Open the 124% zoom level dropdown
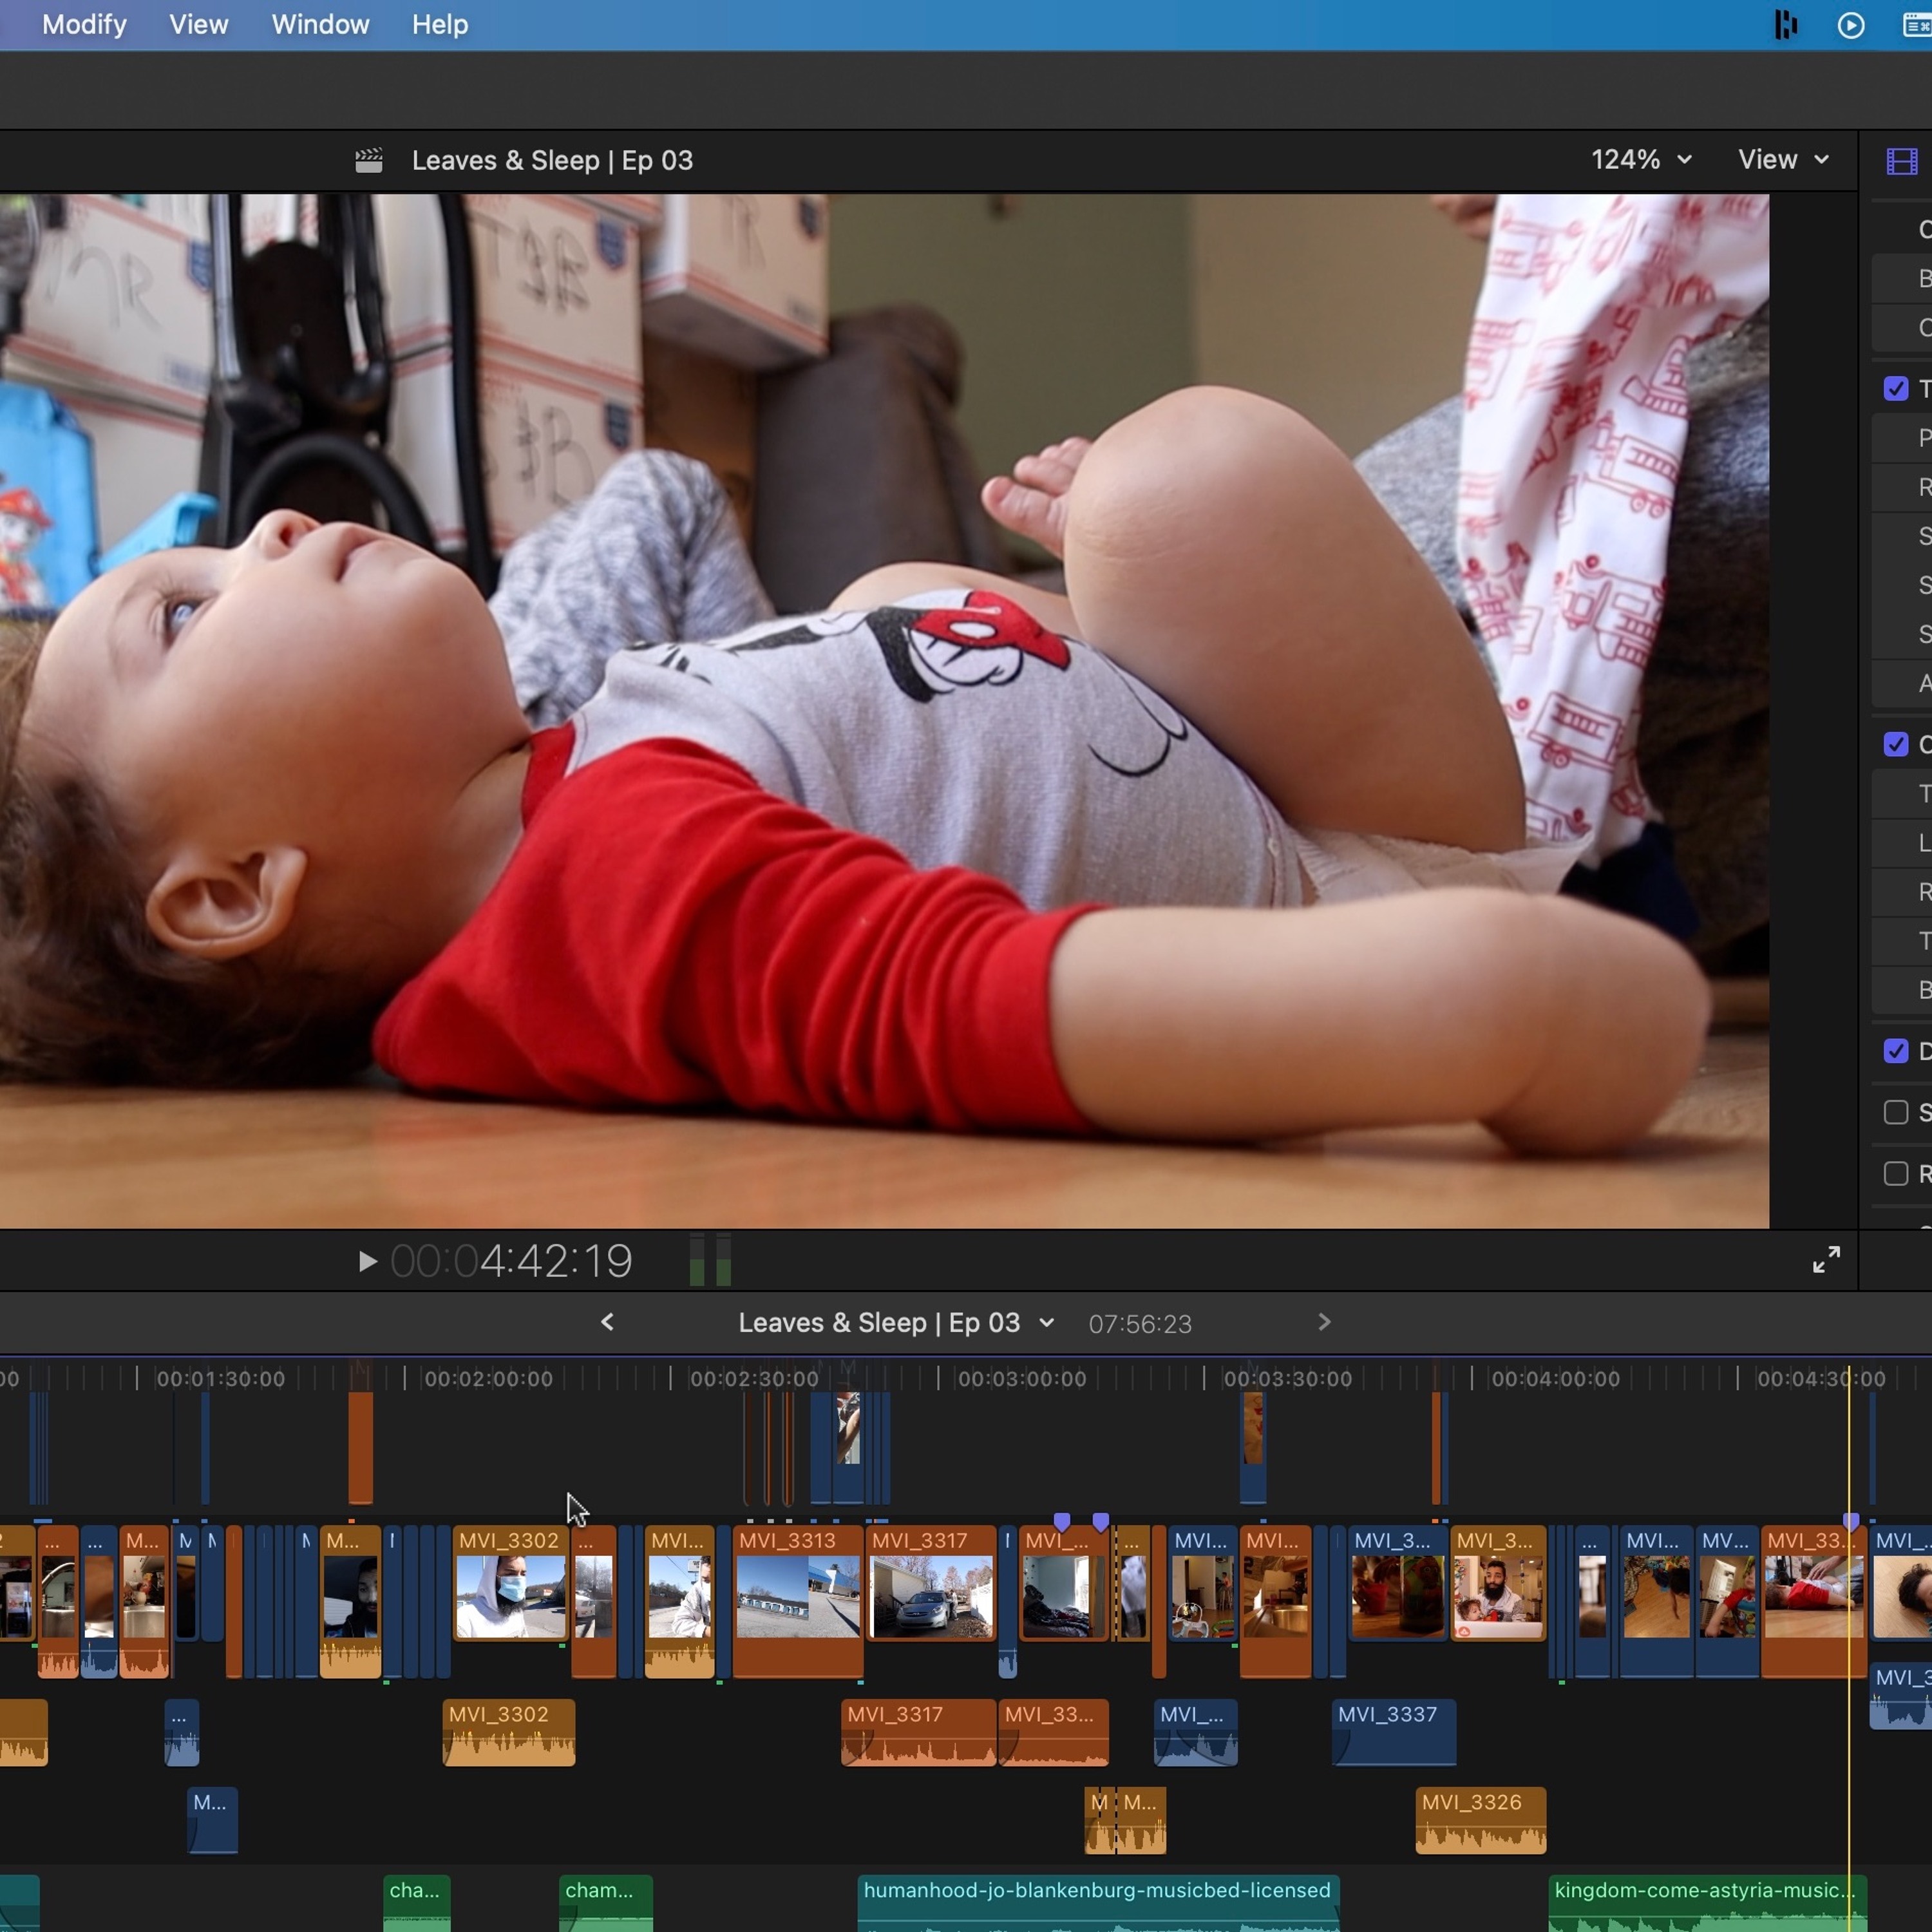1932x1932 pixels. coord(1641,160)
